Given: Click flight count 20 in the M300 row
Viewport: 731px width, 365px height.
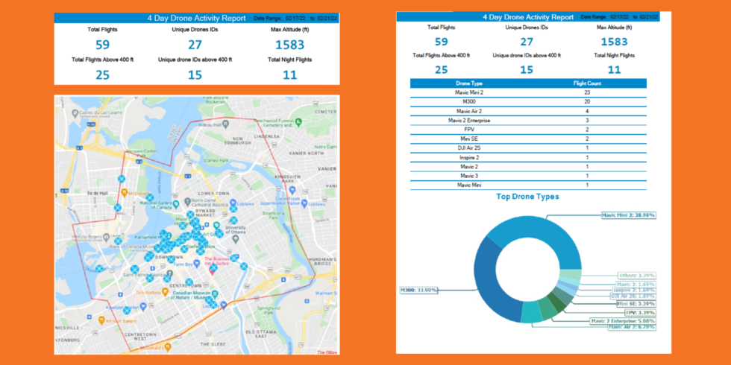Looking at the screenshot, I should tap(587, 102).
